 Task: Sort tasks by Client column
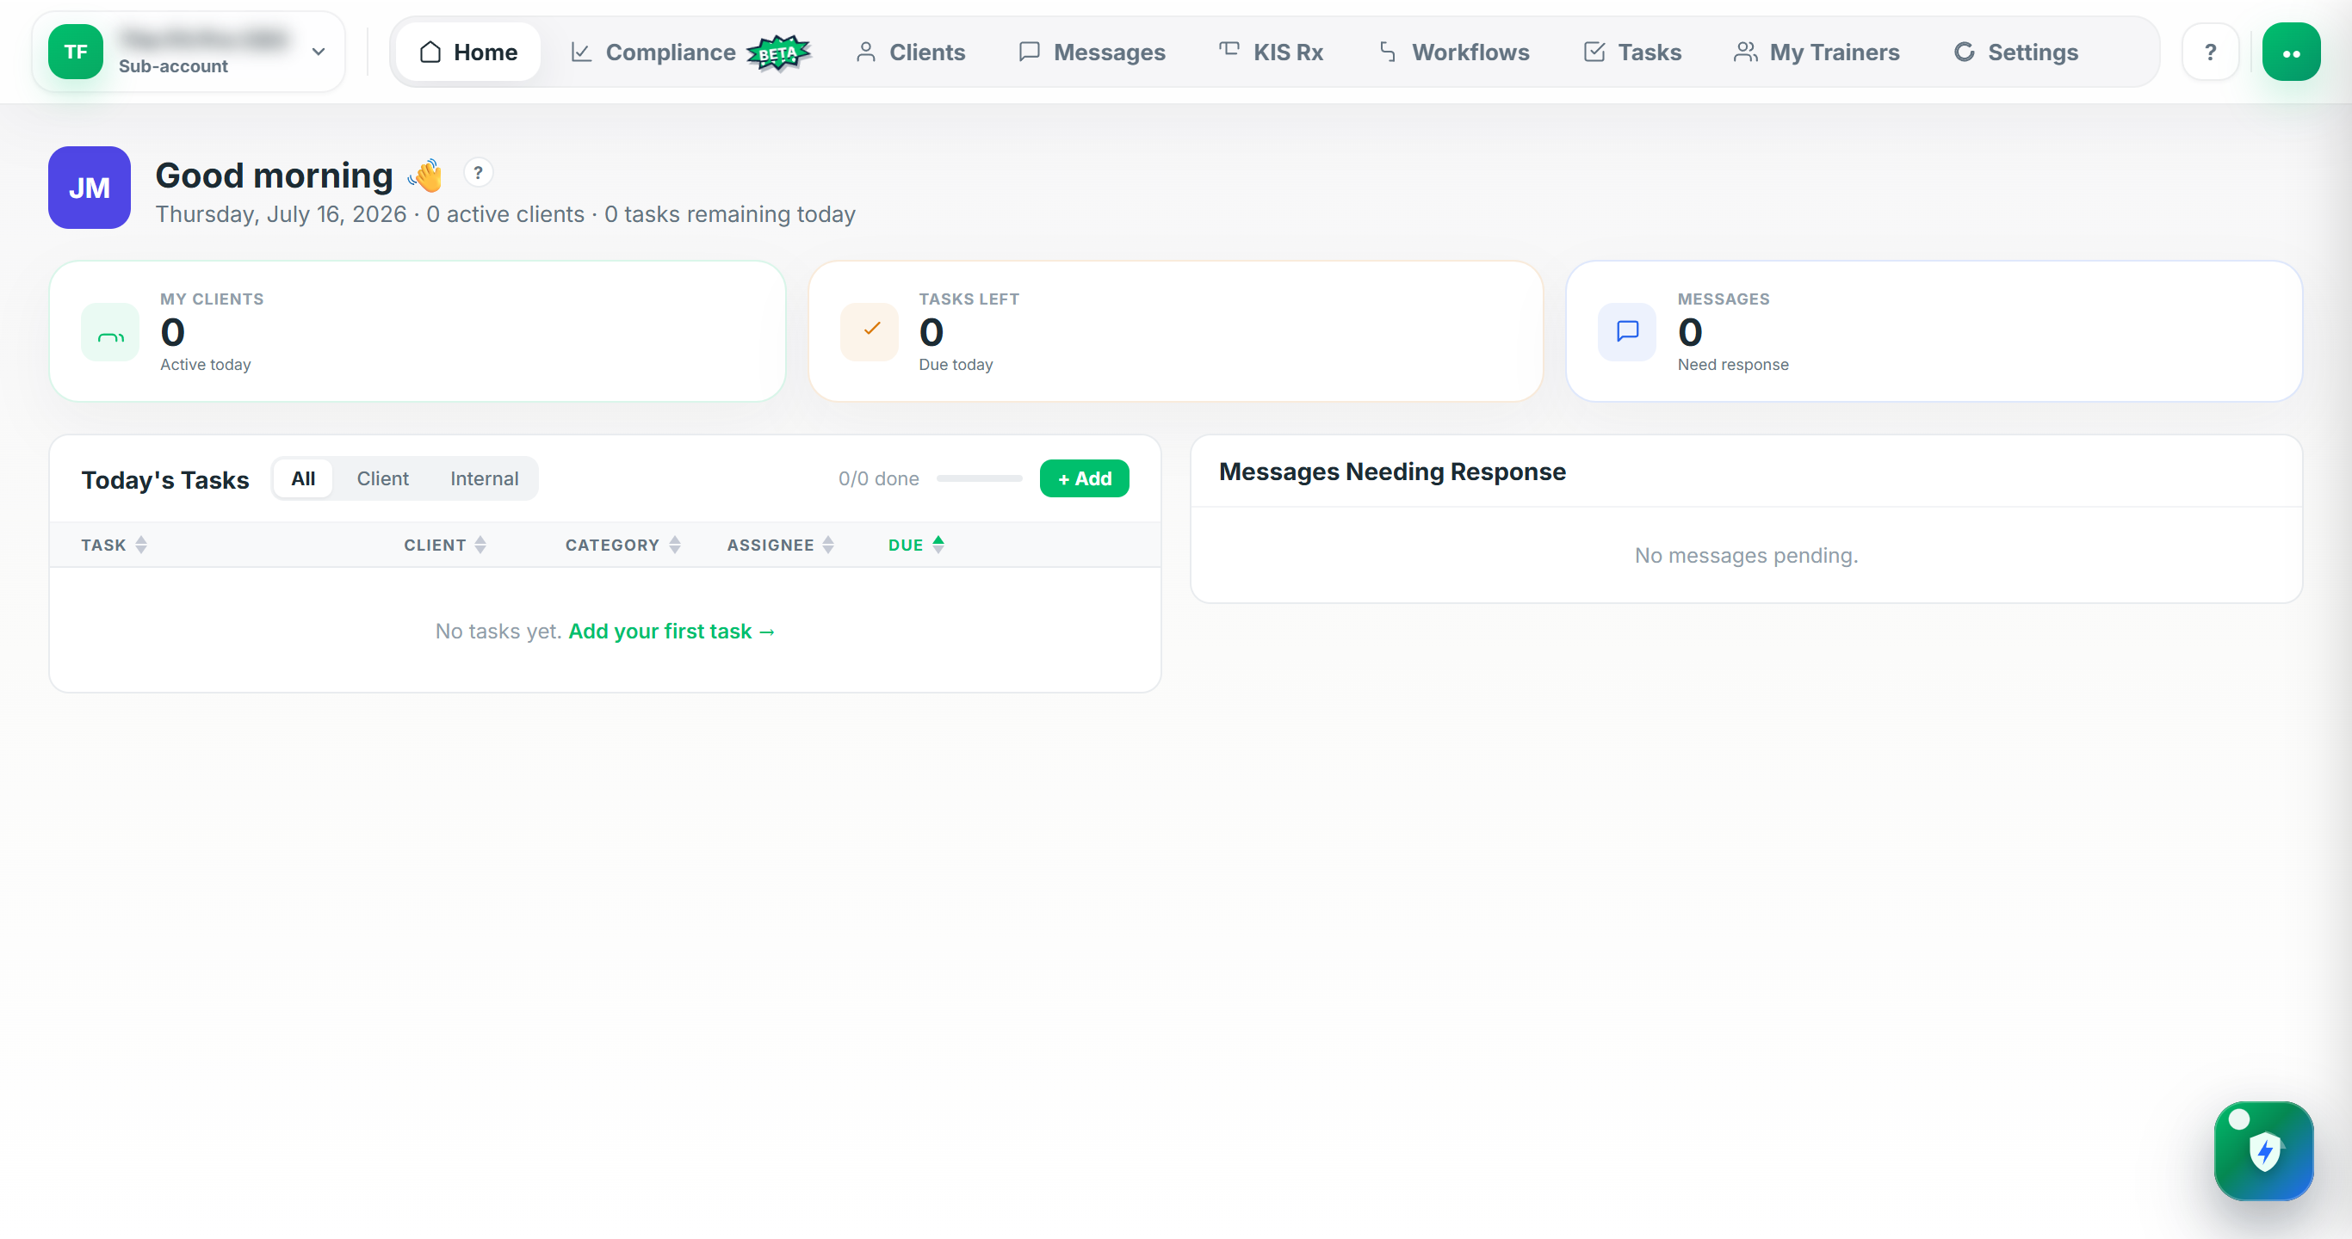[x=444, y=545]
